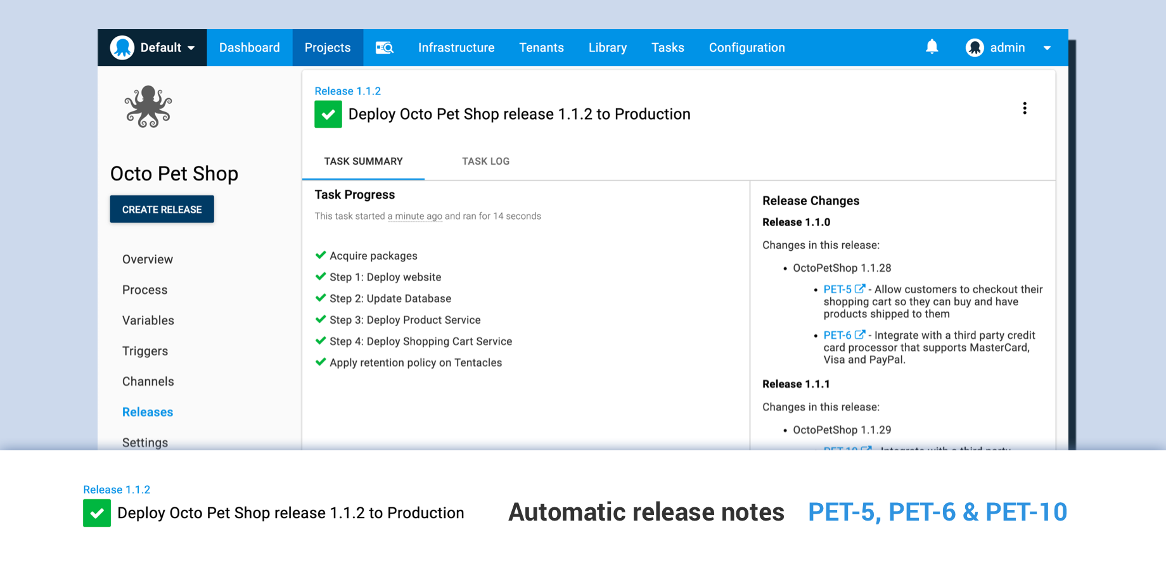Open the Variables sidebar link
This screenshot has height=570, width=1166.
(148, 320)
